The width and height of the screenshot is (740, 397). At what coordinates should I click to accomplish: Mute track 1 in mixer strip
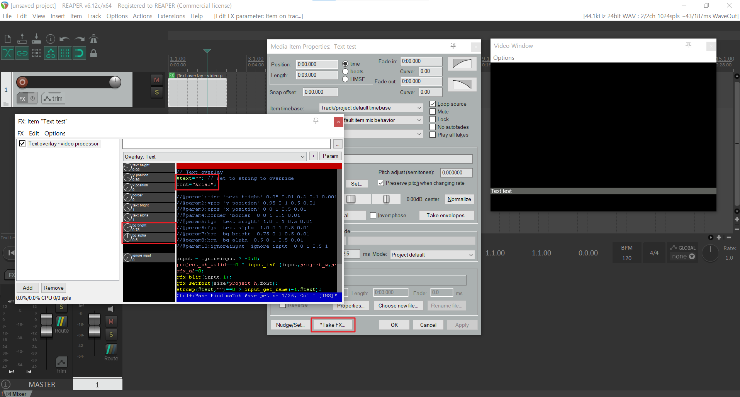(111, 321)
